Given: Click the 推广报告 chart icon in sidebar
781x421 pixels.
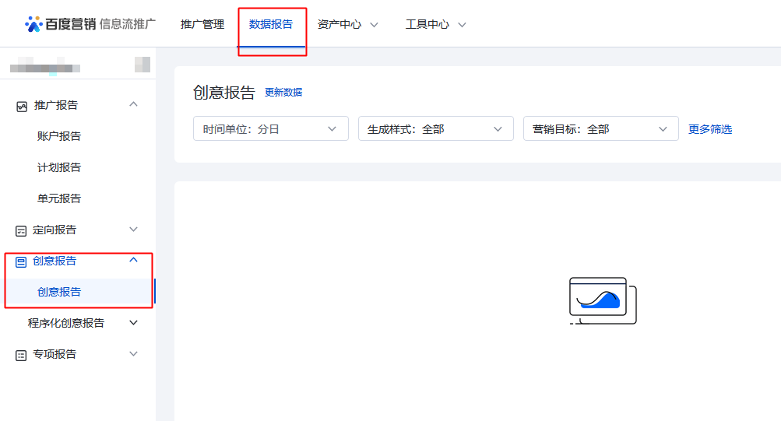Looking at the screenshot, I should pos(22,106).
